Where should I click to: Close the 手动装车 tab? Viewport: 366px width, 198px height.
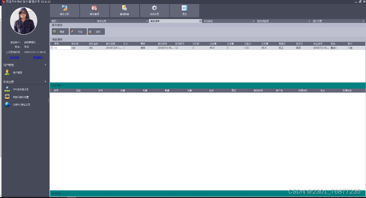[x=254, y=21]
